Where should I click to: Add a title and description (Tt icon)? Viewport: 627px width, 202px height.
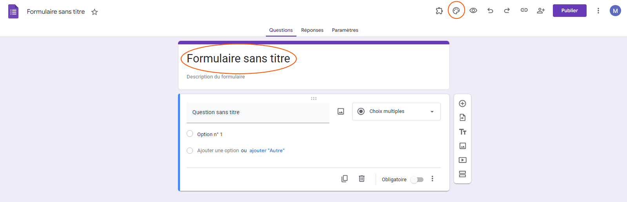(463, 132)
